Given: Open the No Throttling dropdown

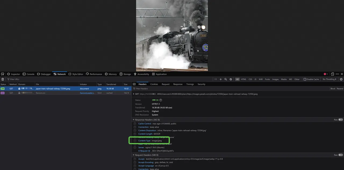Looking at the screenshot, I should tap(329, 79).
